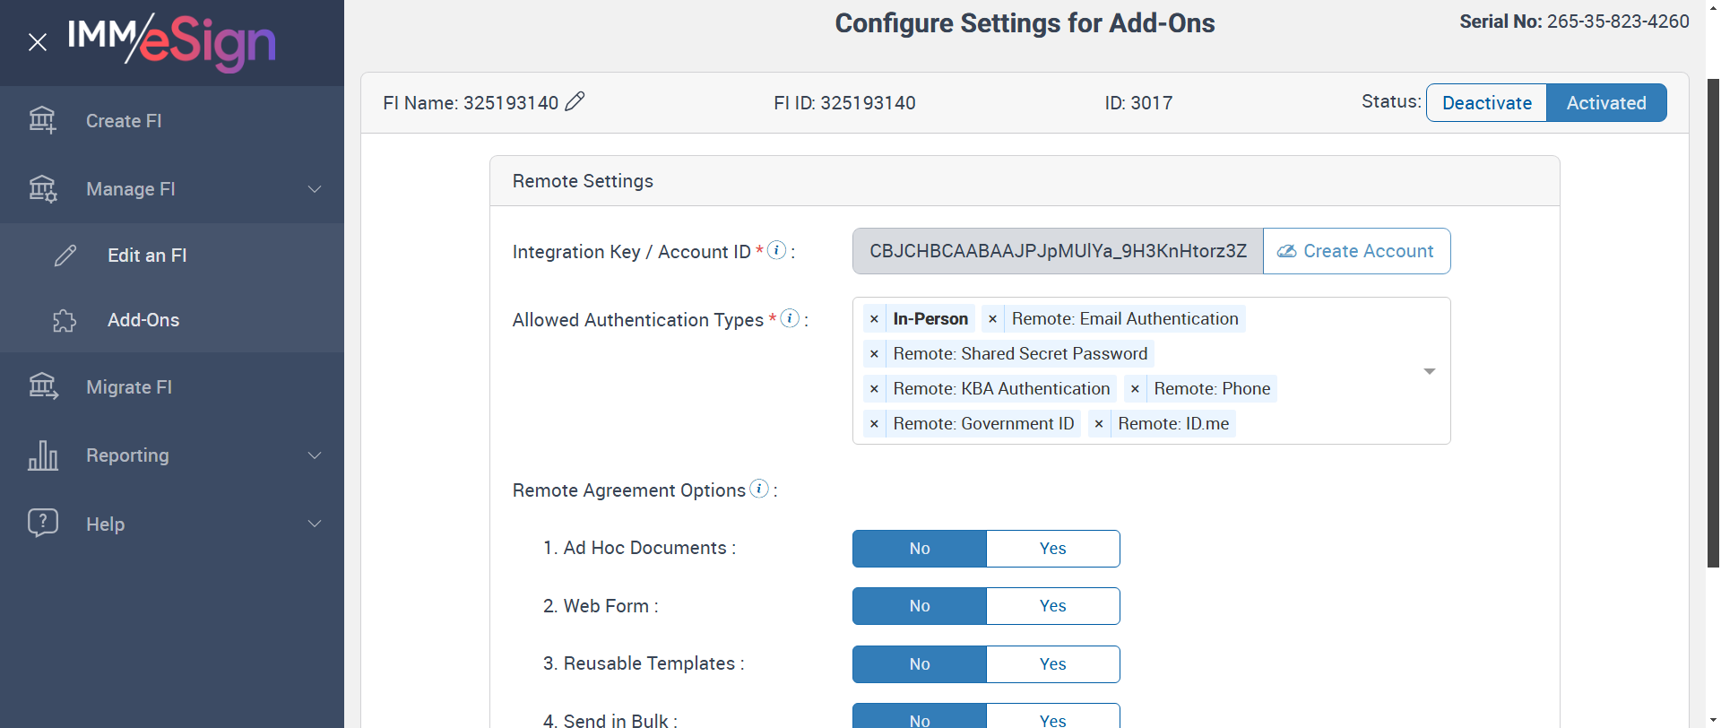
Task: Click the Add-Ons puzzle piece icon
Action: [65, 321]
